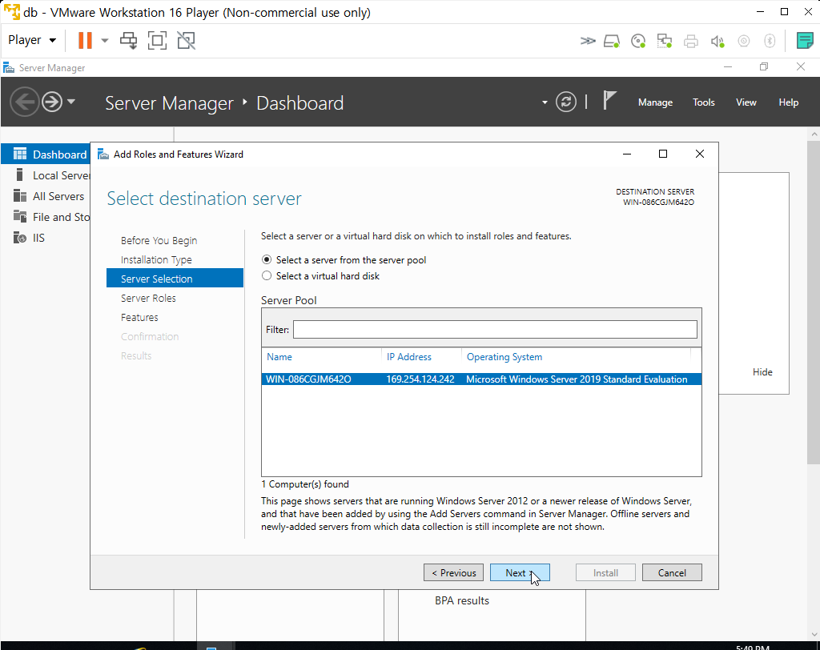Click the refresh icon in Server Manager header
The image size is (820, 650).
566,102
